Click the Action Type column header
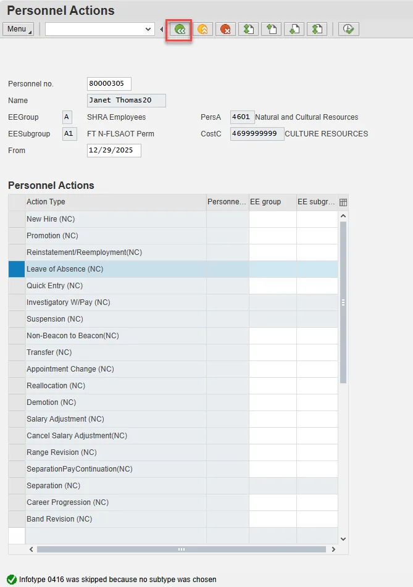The image size is (413, 587). [115, 202]
